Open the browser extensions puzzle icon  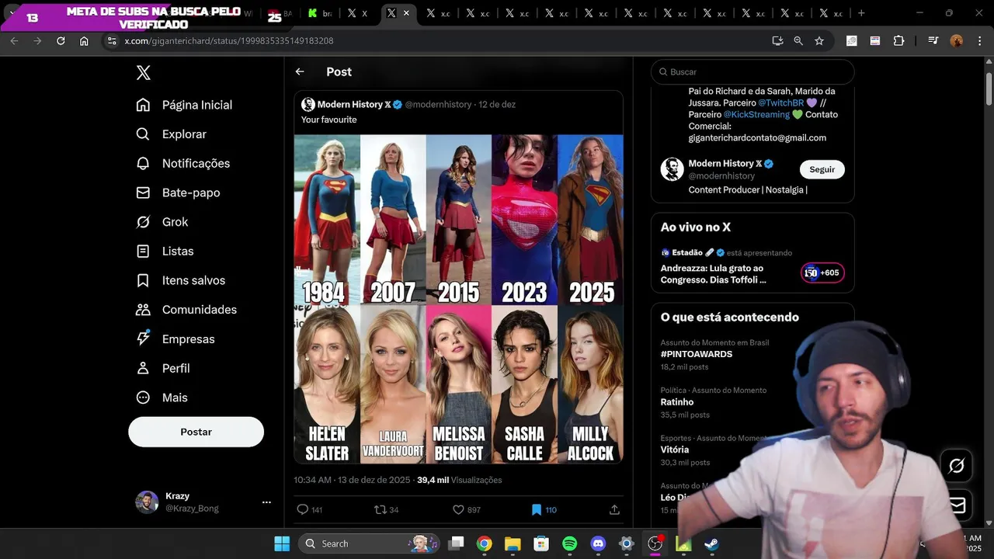898,40
